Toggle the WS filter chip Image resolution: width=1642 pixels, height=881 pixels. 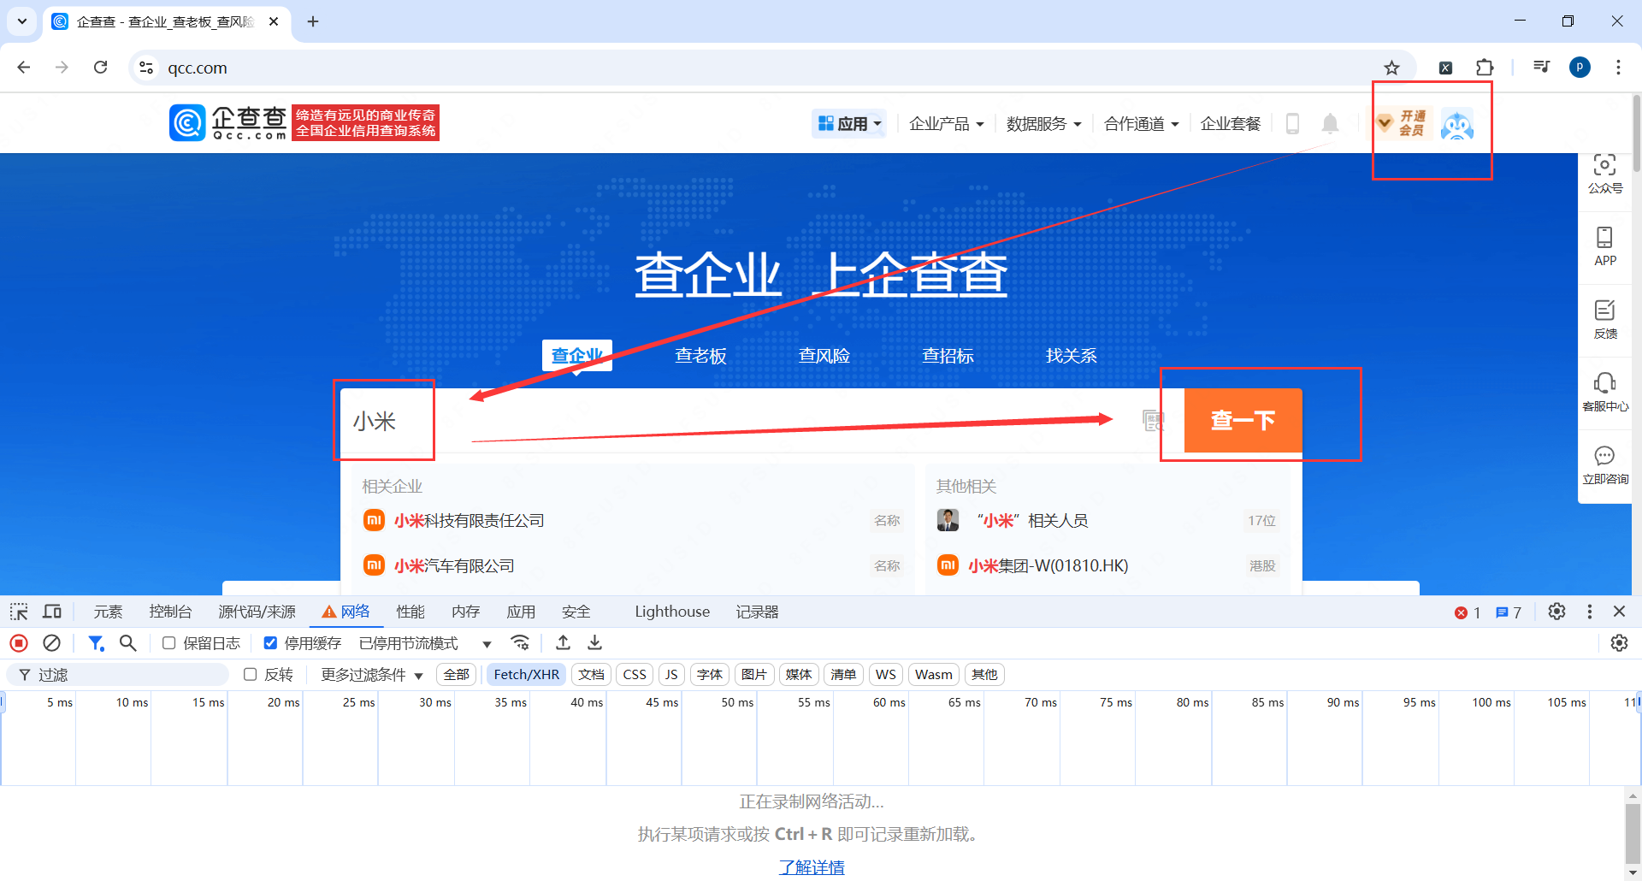(x=886, y=675)
